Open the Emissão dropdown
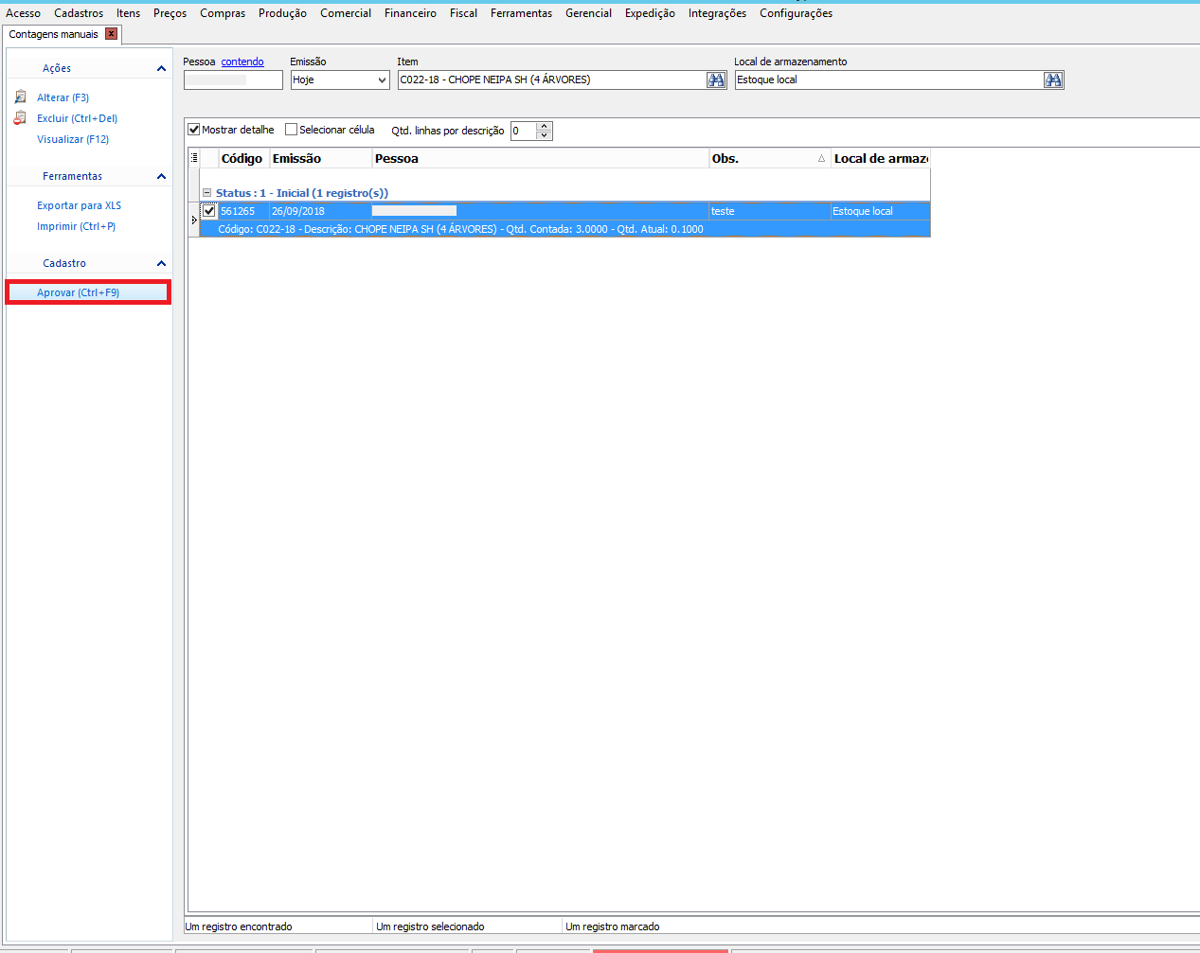 [382, 80]
